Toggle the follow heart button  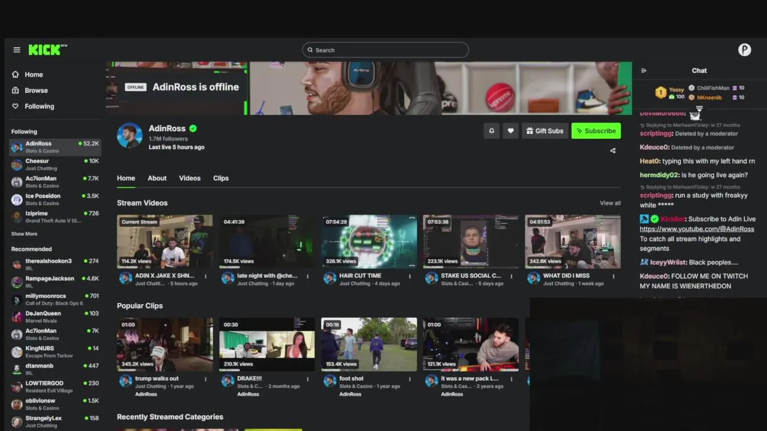[511, 131]
